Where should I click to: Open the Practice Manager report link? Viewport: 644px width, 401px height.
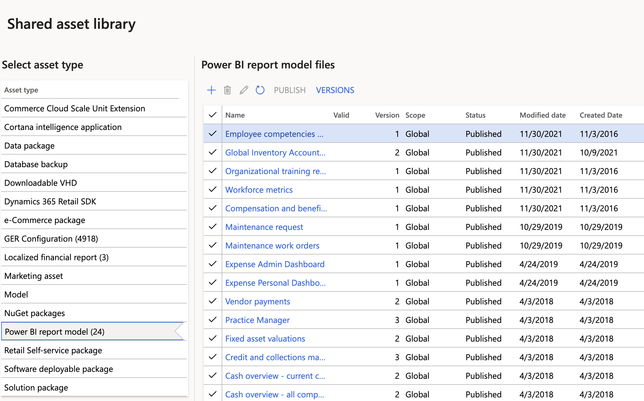coord(257,320)
